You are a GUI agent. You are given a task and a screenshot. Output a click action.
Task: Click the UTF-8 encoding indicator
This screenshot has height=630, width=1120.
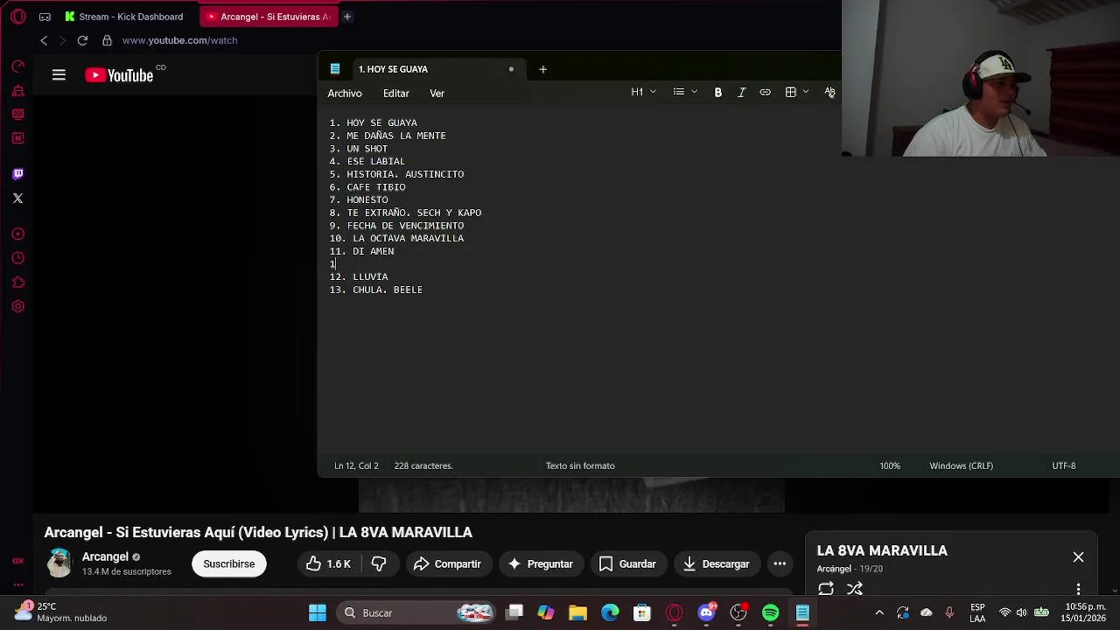pyautogui.click(x=1063, y=465)
